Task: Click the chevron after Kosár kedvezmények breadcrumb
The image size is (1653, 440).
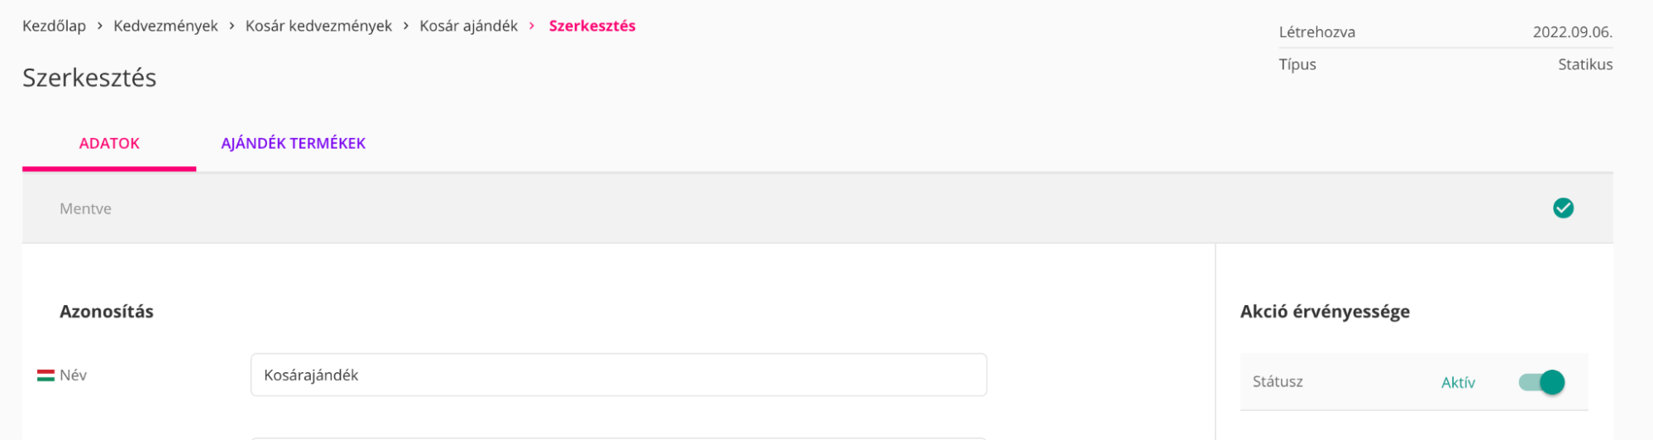Action: pyautogui.click(x=406, y=26)
